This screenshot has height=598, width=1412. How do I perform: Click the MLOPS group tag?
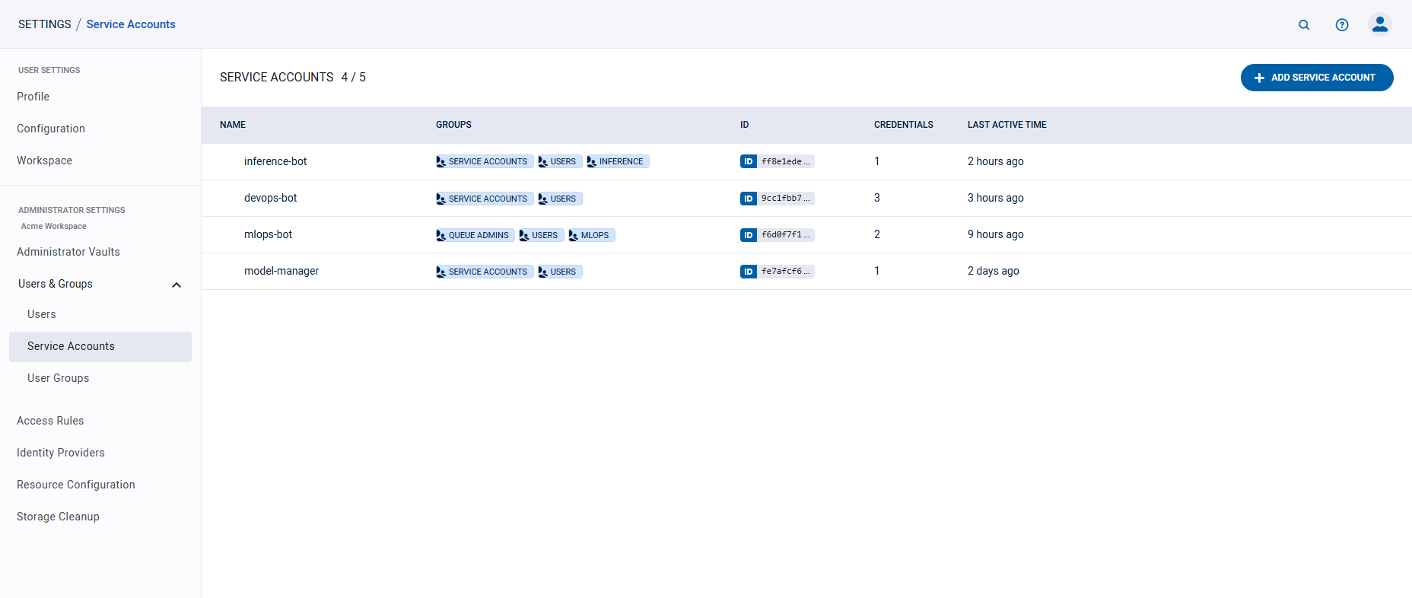(591, 235)
